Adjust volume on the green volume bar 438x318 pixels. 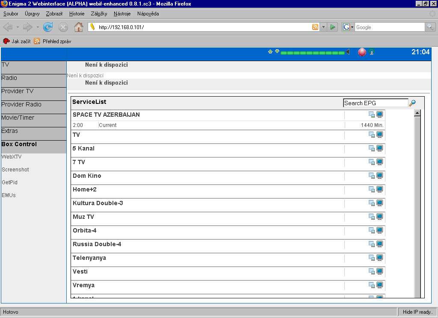(313, 53)
